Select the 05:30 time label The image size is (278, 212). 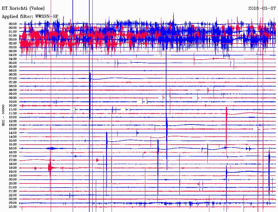[x=13, y=67]
